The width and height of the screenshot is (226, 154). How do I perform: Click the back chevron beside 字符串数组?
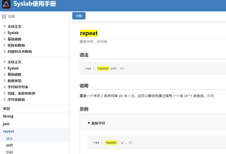(5, 99)
